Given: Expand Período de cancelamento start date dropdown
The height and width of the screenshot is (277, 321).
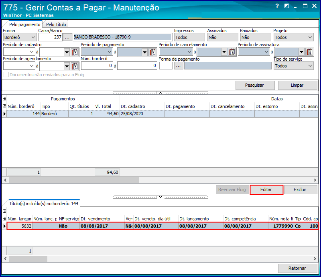Looking at the screenshot, I should (x=189, y=52).
